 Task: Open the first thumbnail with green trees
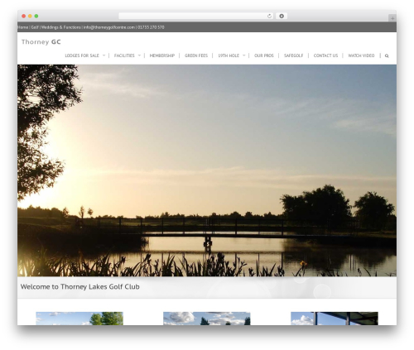[79, 319]
